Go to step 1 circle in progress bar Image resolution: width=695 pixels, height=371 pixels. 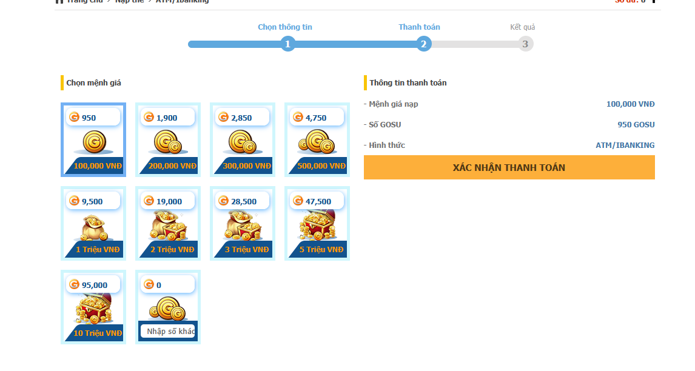pyautogui.click(x=287, y=44)
